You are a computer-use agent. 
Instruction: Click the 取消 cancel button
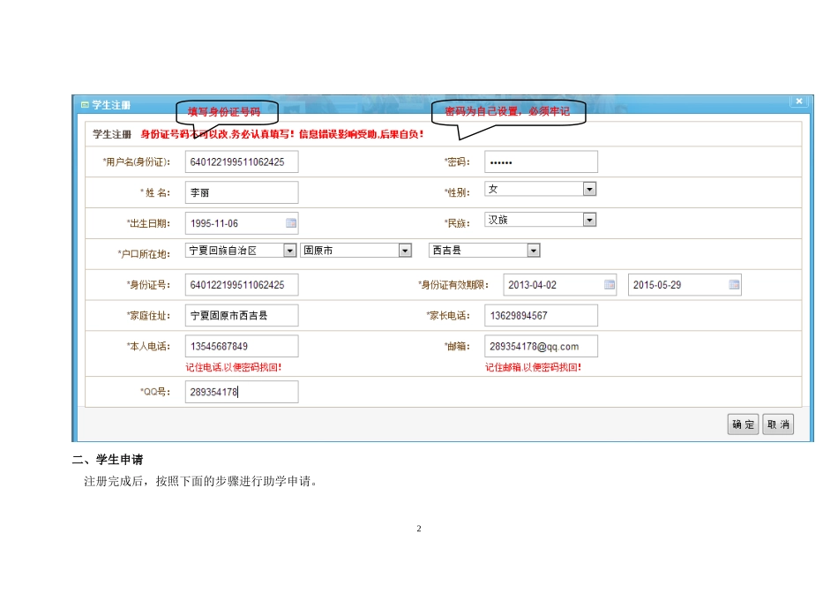click(778, 424)
